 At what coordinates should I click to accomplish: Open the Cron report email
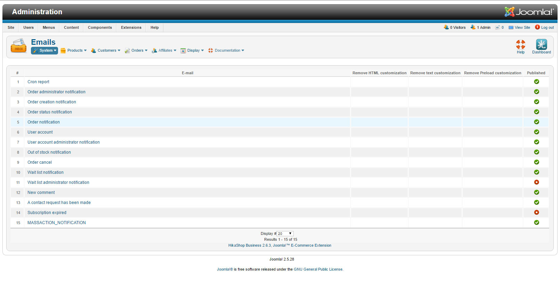[x=38, y=82]
